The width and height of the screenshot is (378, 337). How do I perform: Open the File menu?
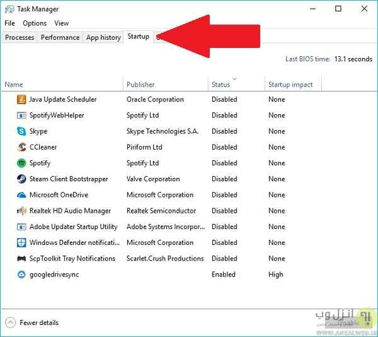click(x=9, y=23)
